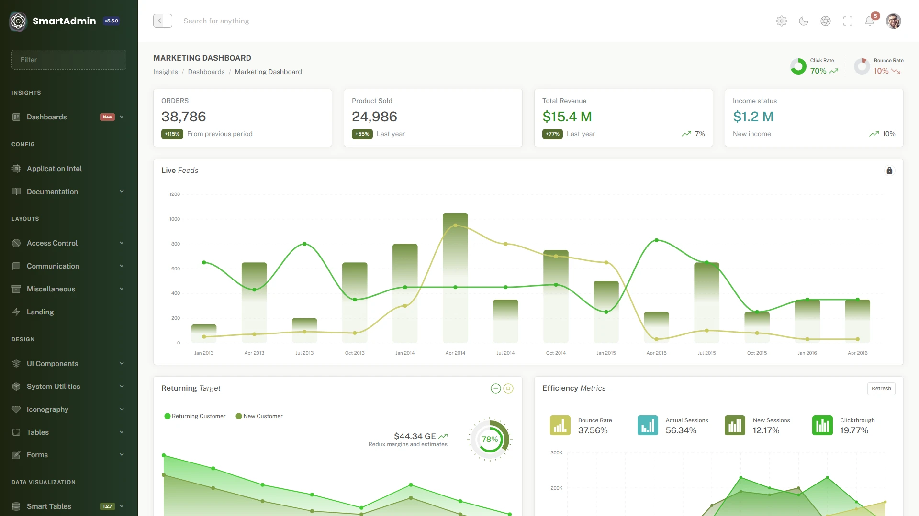Click the Documentation book icon
Viewport: 919px width, 516px height.
pyautogui.click(x=16, y=192)
